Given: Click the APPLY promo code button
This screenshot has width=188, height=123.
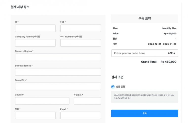Looking at the screenshot, I should (172, 53).
